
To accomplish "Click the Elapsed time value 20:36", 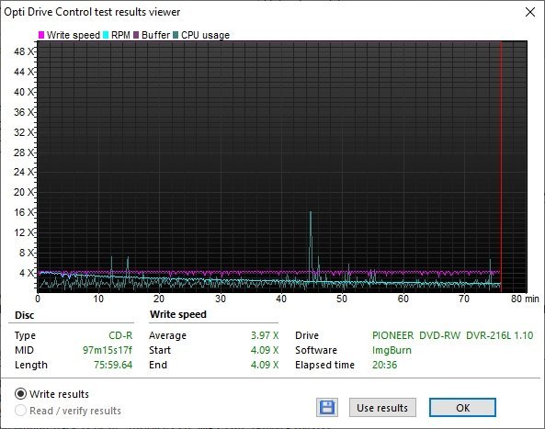I will pyautogui.click(x=384, y=365).
